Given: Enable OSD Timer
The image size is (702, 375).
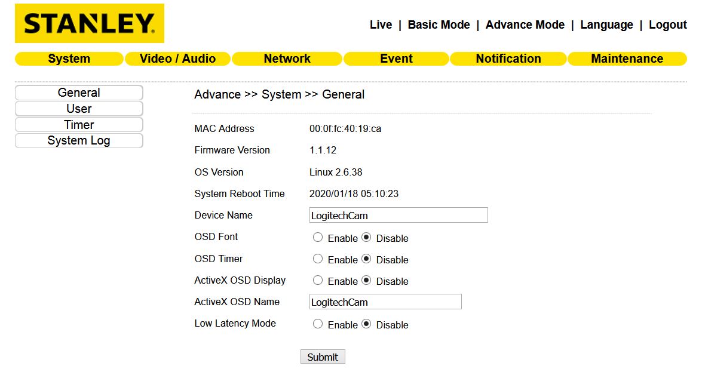Looking at the screenshot, I should click(x=318, y=259).
